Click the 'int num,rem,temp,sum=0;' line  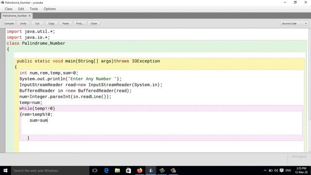(49, 73)
